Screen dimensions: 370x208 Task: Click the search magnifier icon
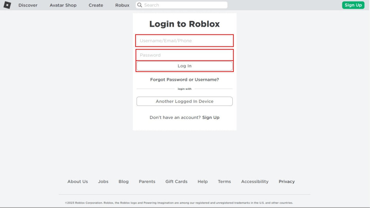coord(140,5)
